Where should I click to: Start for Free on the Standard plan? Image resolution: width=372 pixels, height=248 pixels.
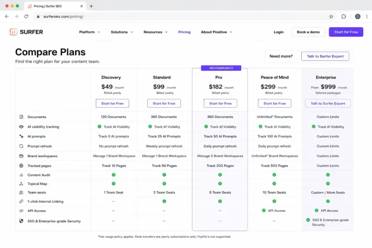[164, 103]
